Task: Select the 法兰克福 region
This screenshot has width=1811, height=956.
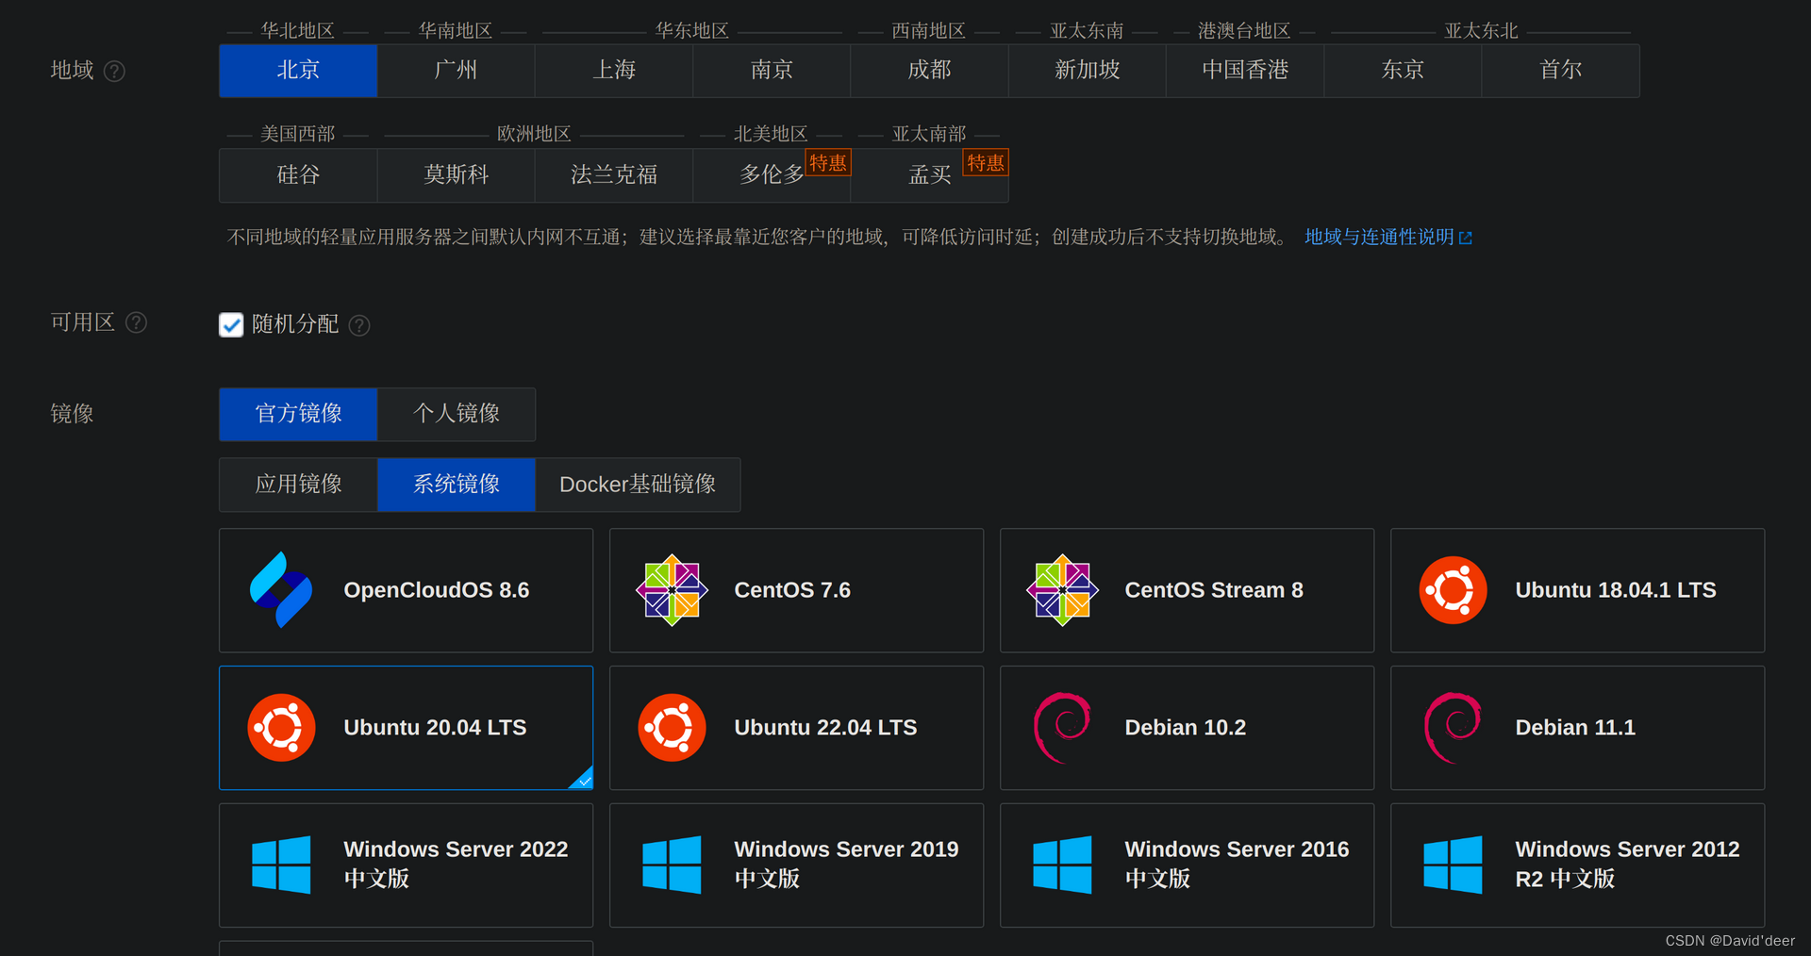Action: pos(614,175)
